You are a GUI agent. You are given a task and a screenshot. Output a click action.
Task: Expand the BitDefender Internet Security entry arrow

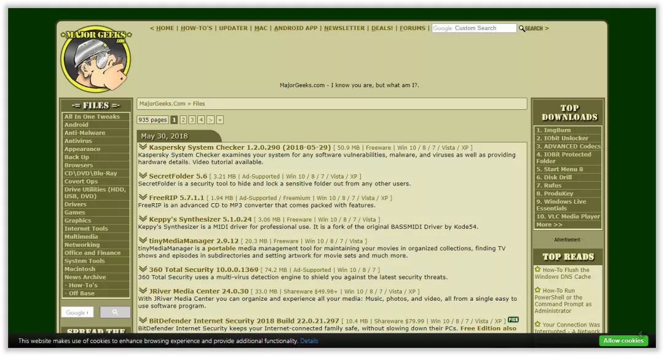point(143,320)
